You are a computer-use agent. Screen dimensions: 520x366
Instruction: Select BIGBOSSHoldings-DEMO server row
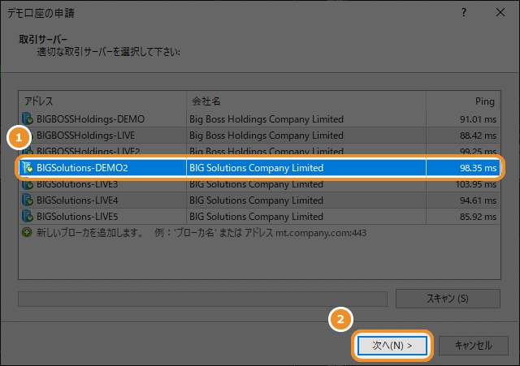pos(259,119)
